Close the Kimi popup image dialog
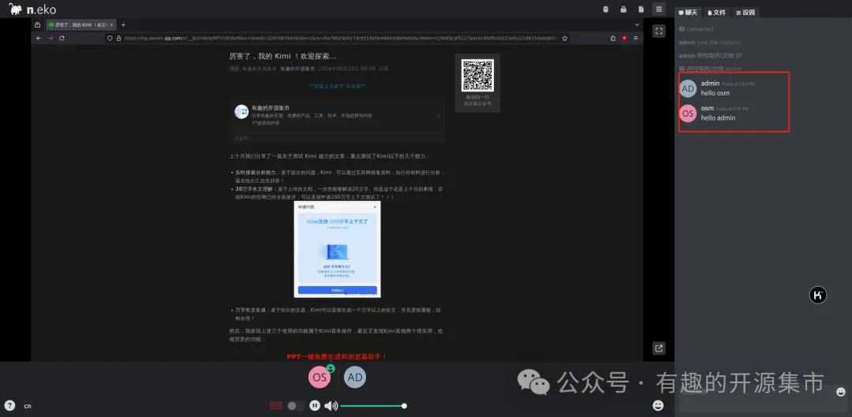Screen dimensions: 852x417 tap(375, 207)
